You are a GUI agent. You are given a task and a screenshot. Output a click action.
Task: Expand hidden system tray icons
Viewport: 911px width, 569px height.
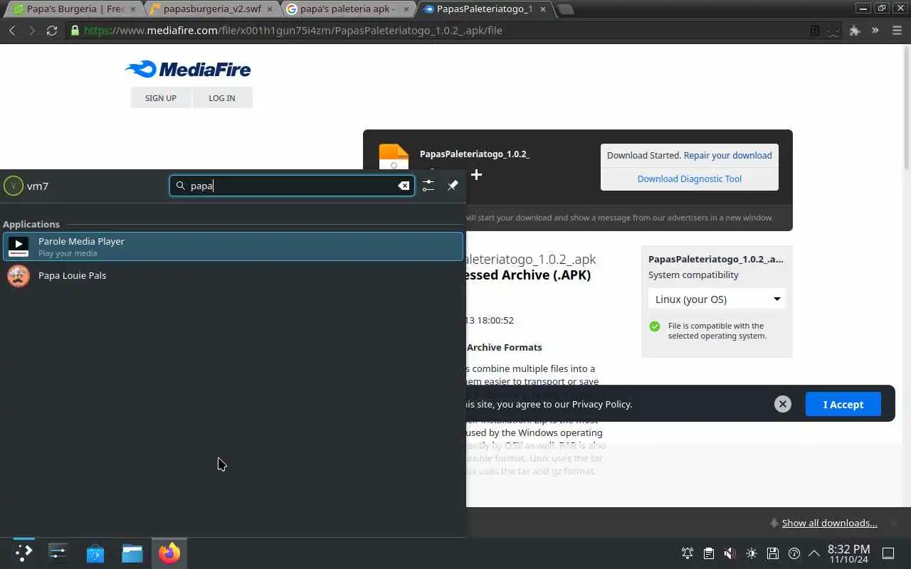coord(813,553)
